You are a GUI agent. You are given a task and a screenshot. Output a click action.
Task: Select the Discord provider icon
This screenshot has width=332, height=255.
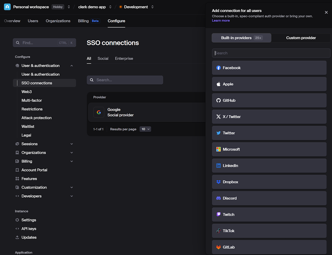(x=218, y=198)
